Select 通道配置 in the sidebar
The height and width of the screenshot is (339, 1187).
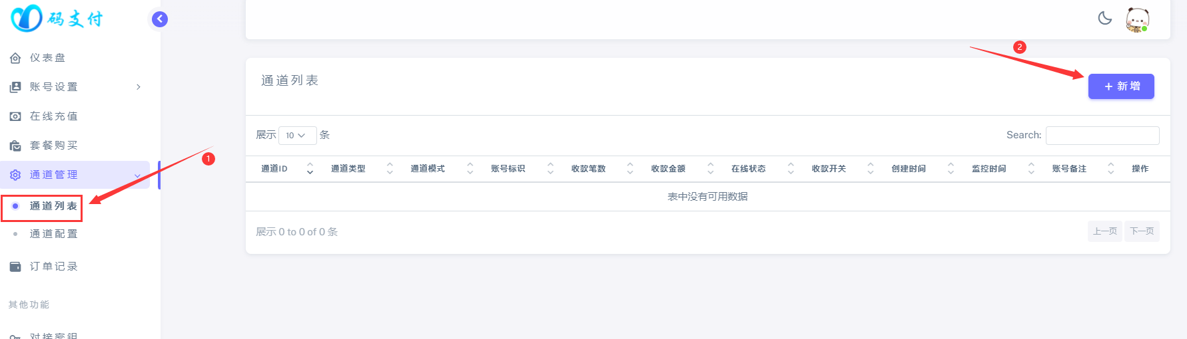pyautogui.click(x=53, y=234)
